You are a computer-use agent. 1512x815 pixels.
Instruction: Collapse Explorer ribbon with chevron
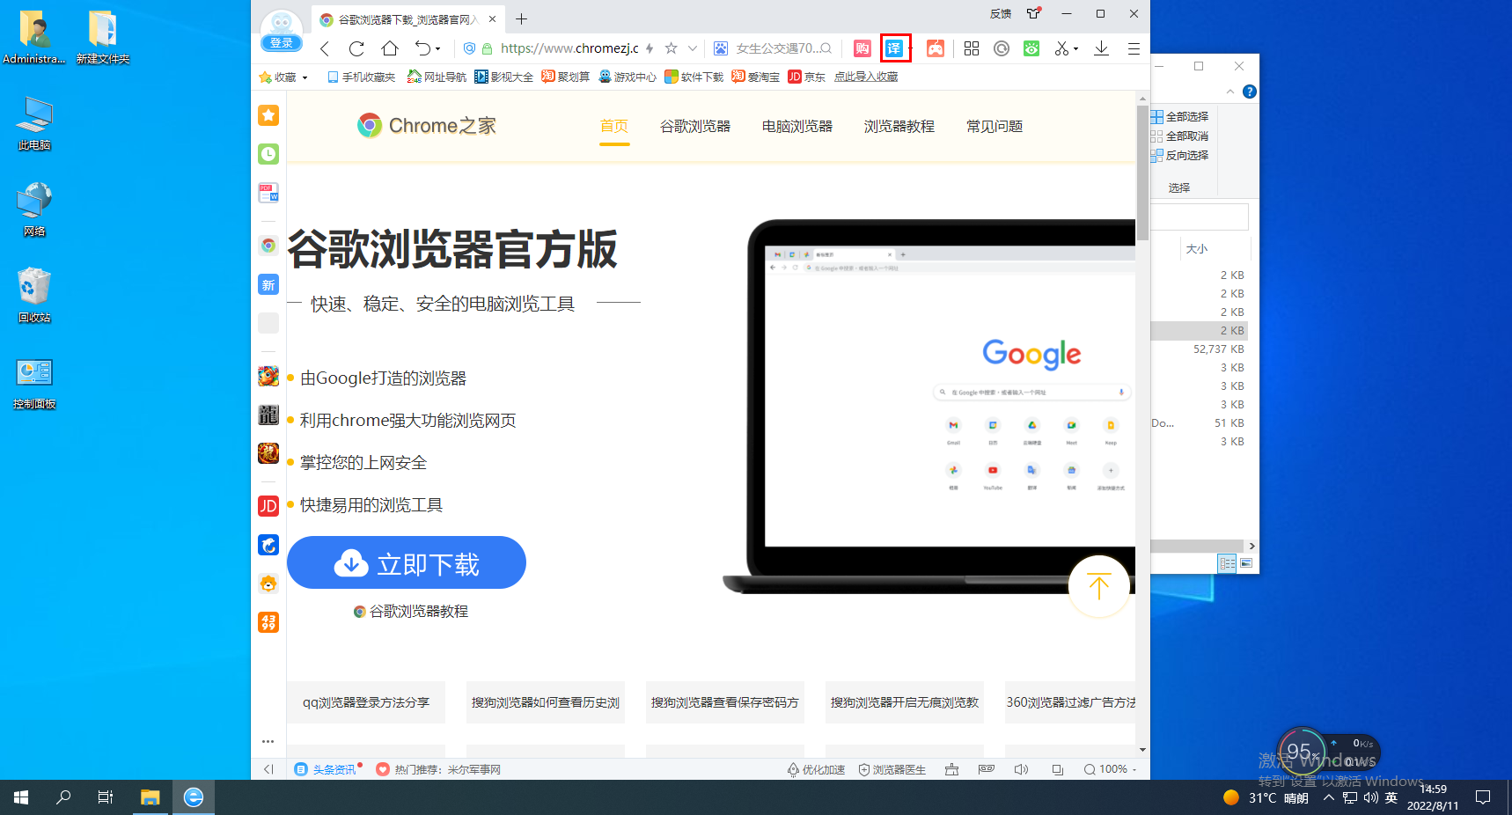pos(1230,92)
